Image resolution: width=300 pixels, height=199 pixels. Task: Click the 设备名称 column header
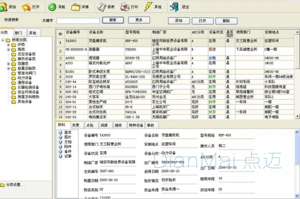pyautogui.click(x=106, y=33)
